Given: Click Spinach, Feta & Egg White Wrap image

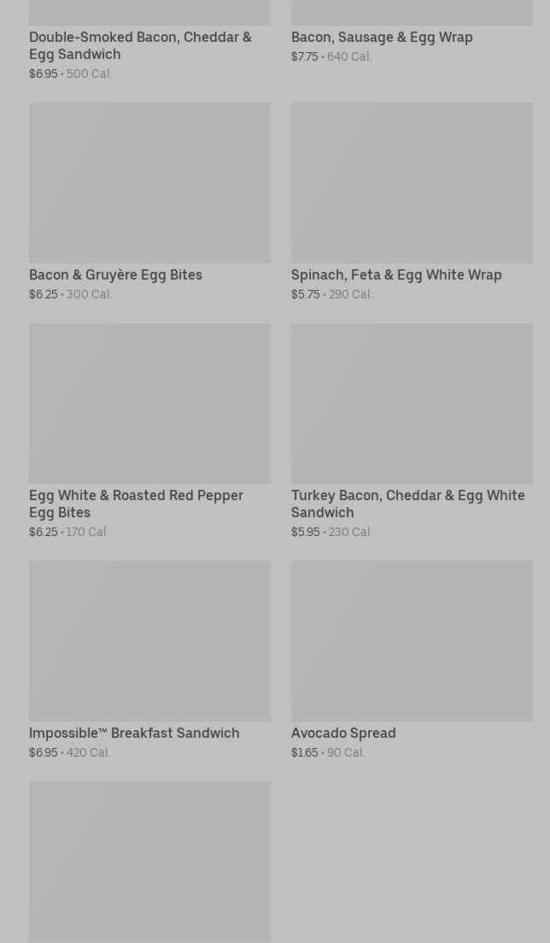Looking at the screenshot, I should pos(412,182).
